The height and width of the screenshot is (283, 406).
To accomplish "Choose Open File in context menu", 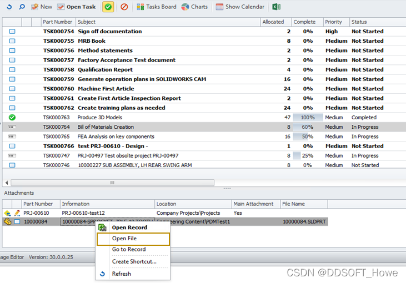I will click(133, 239).
